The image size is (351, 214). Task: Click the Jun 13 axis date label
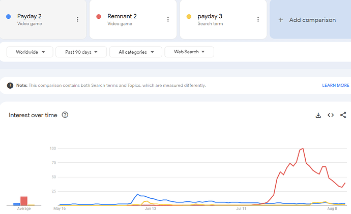[x=151, y=208]
